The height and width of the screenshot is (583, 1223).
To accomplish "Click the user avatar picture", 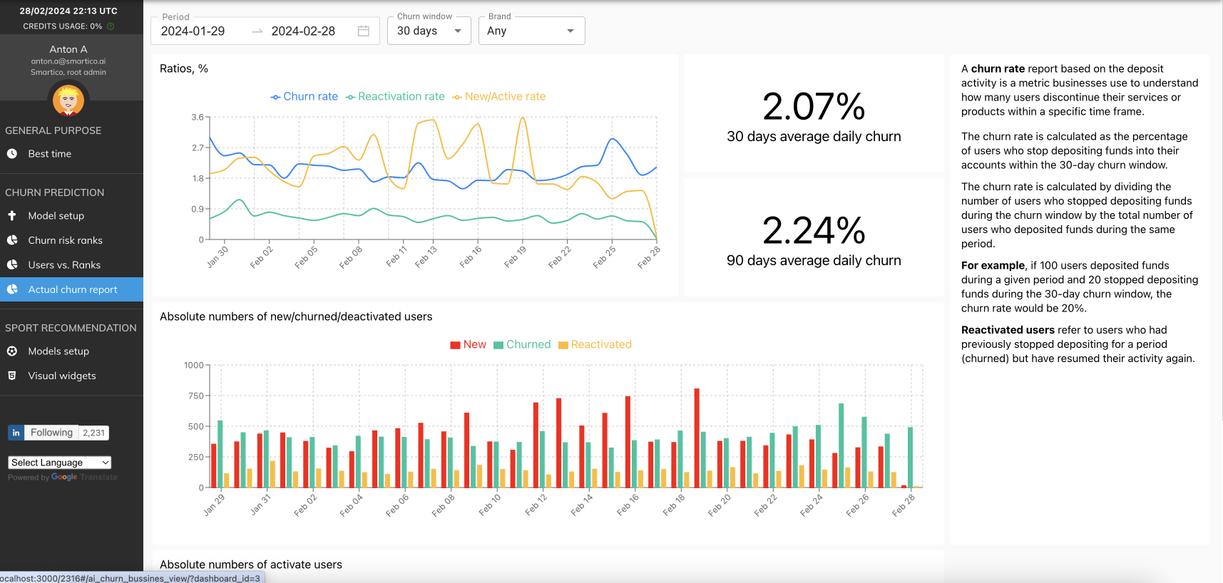I will click(68, 100).
